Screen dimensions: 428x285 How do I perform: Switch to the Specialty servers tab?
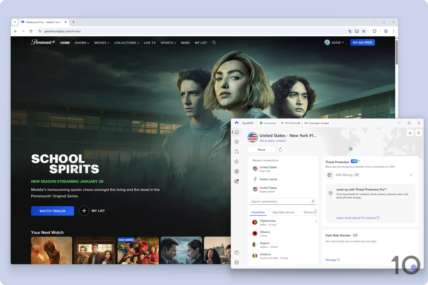[283, 212]
